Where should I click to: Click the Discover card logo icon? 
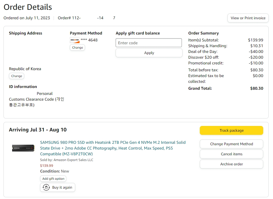(x=75, y=40)
